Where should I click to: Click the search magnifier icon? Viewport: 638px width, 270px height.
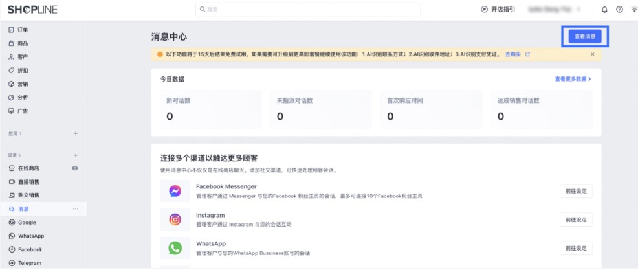(x=203, y=9)
